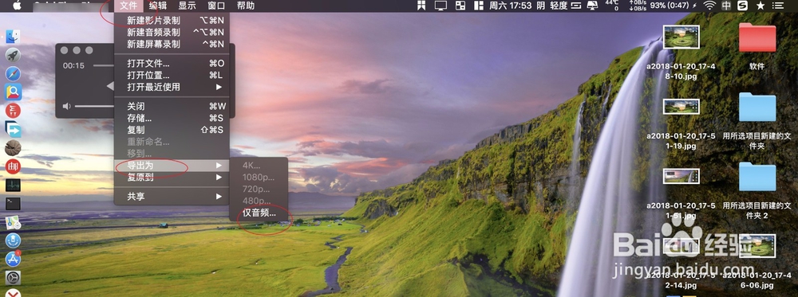This screenshot has height=297, width=798.
Task: Adjust the player volume slider
Action: tap(95, 106)
